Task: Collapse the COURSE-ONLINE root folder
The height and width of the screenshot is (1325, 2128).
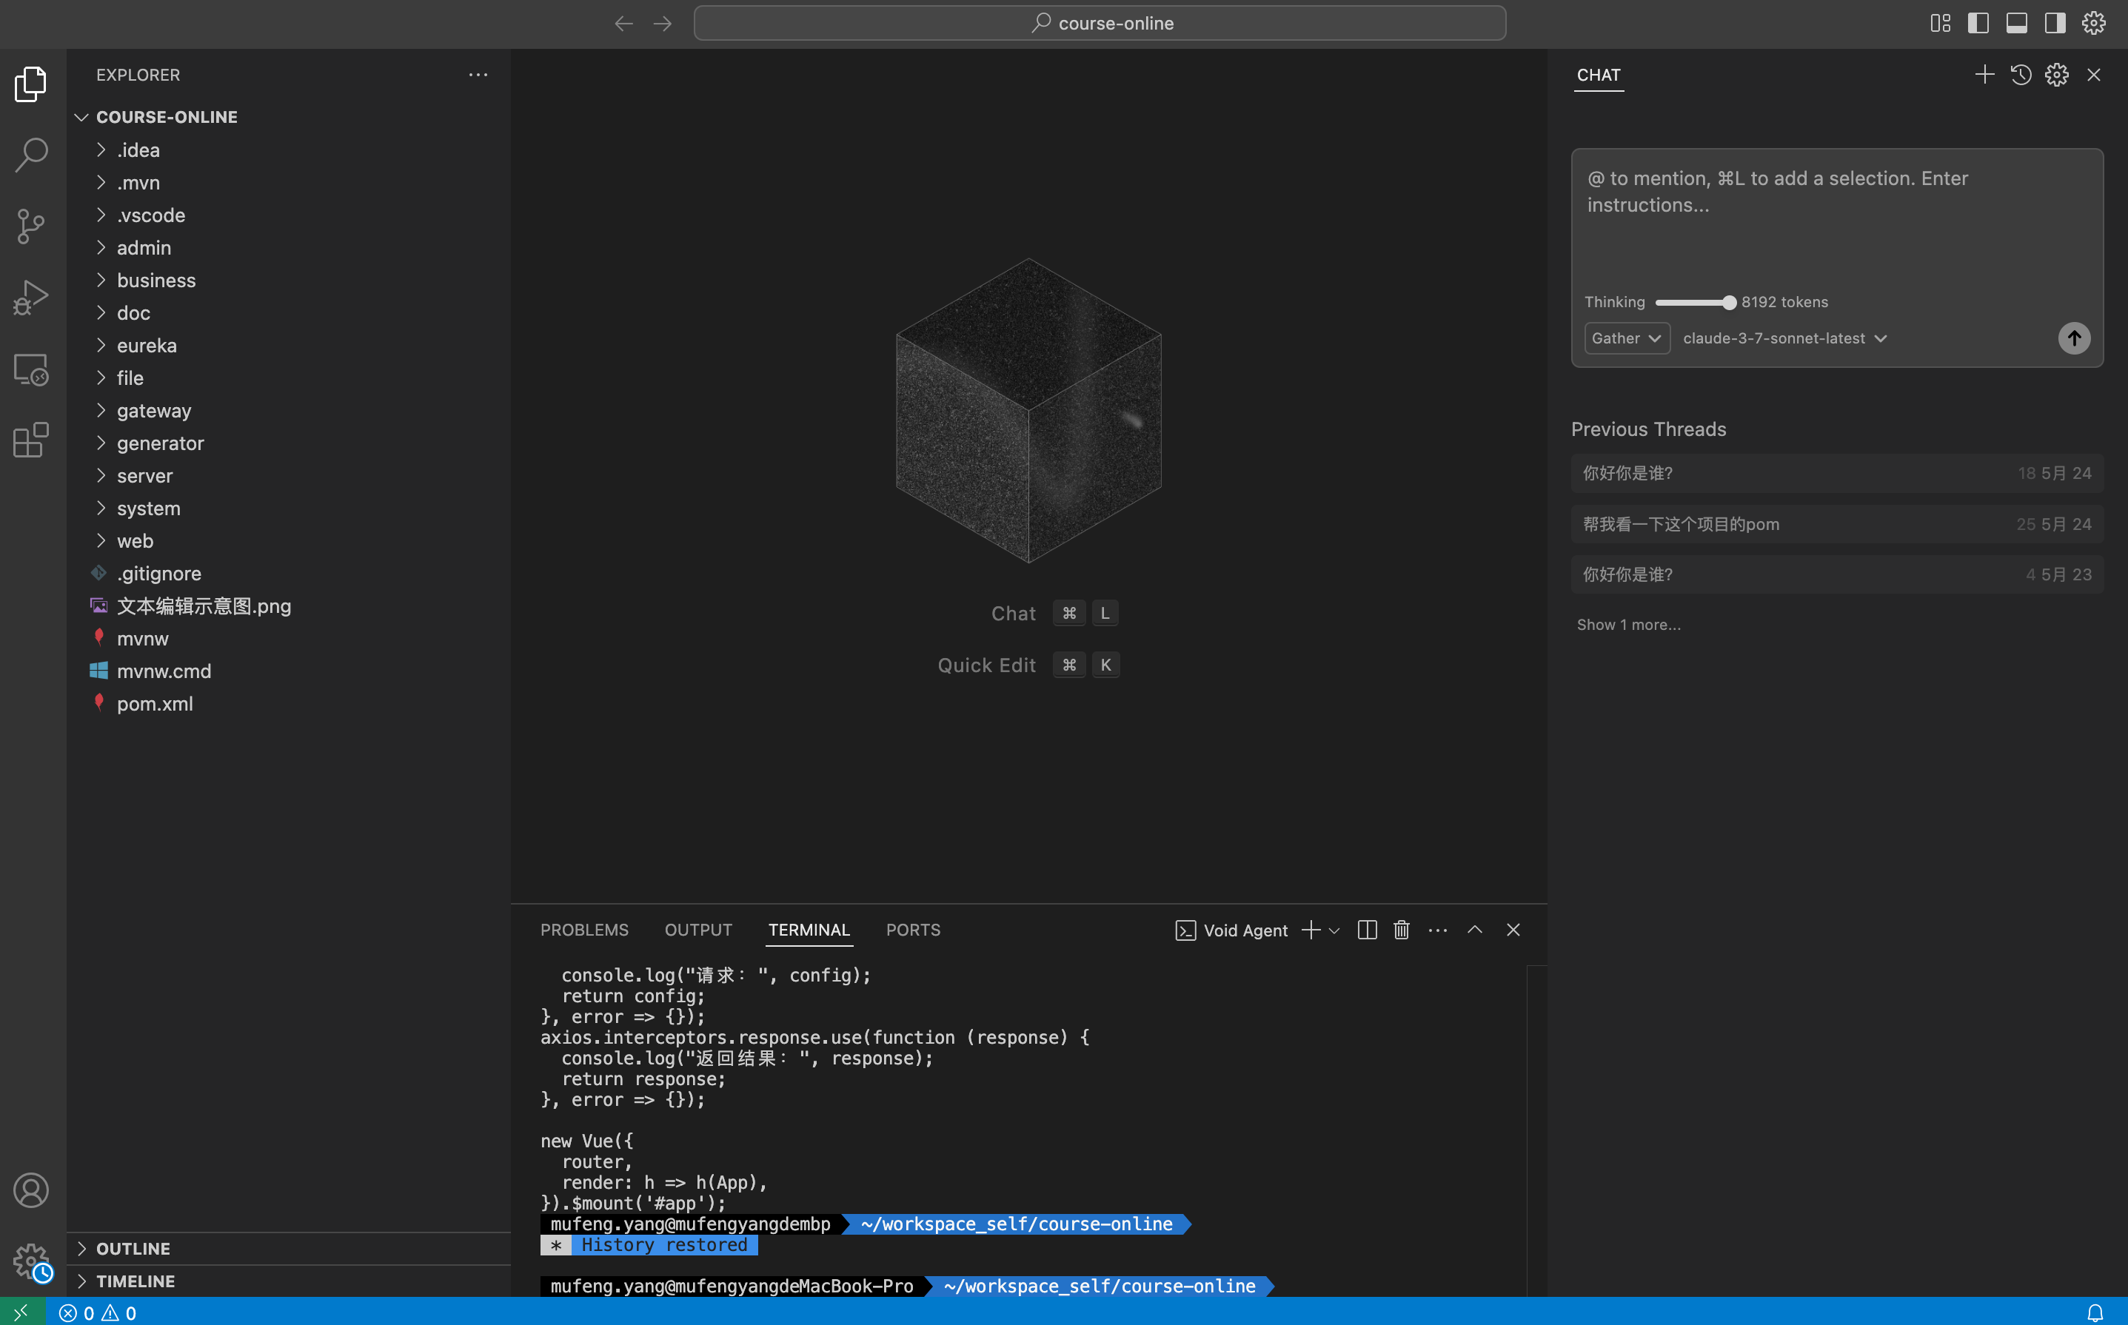Action: point(288,116)
